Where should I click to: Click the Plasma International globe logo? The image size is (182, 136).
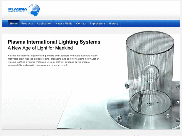point(24,10)
